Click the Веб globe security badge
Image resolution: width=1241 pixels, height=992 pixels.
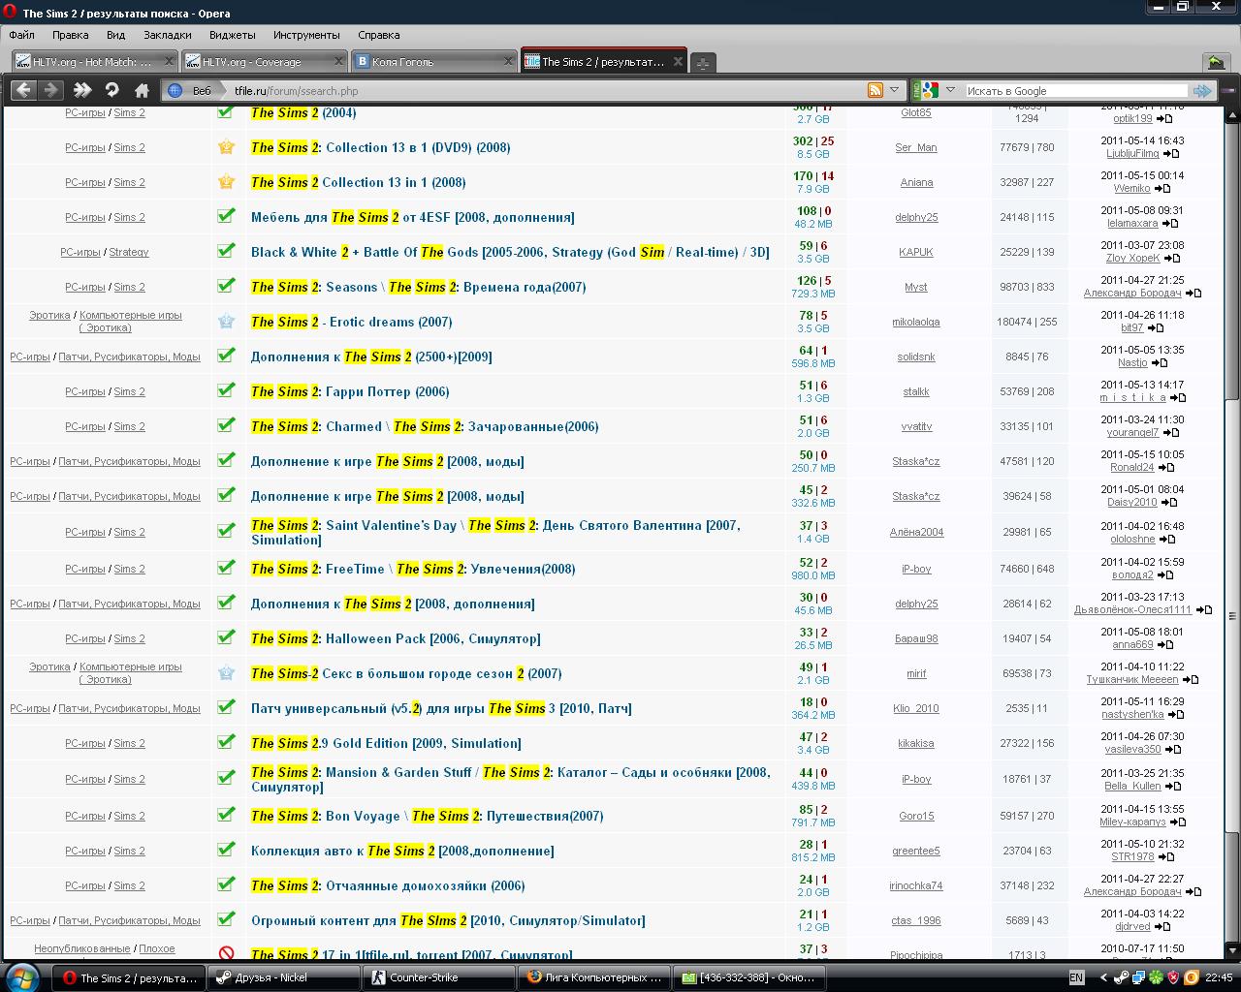[190, 90]
